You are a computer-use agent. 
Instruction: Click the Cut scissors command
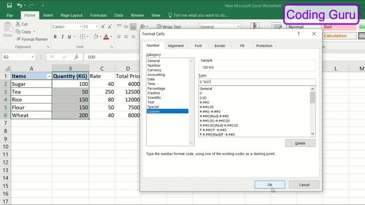22,24
